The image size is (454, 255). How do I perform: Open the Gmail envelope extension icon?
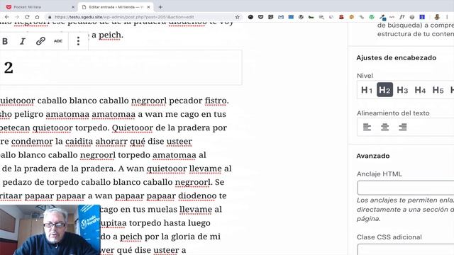pyautogui.click(x=281, y=17)
